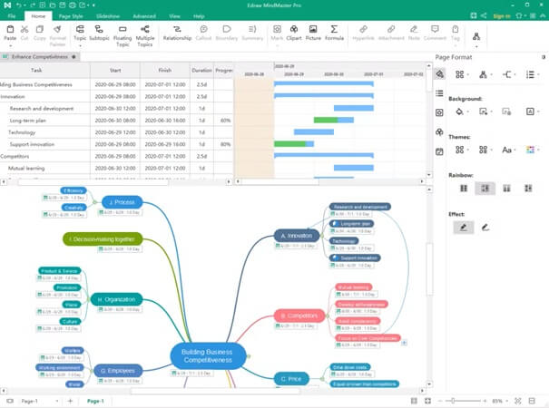The width and height of the screenshot is (549, 408).
Task: Select the central Building Business Competitiveness topic
Action: 207,355
